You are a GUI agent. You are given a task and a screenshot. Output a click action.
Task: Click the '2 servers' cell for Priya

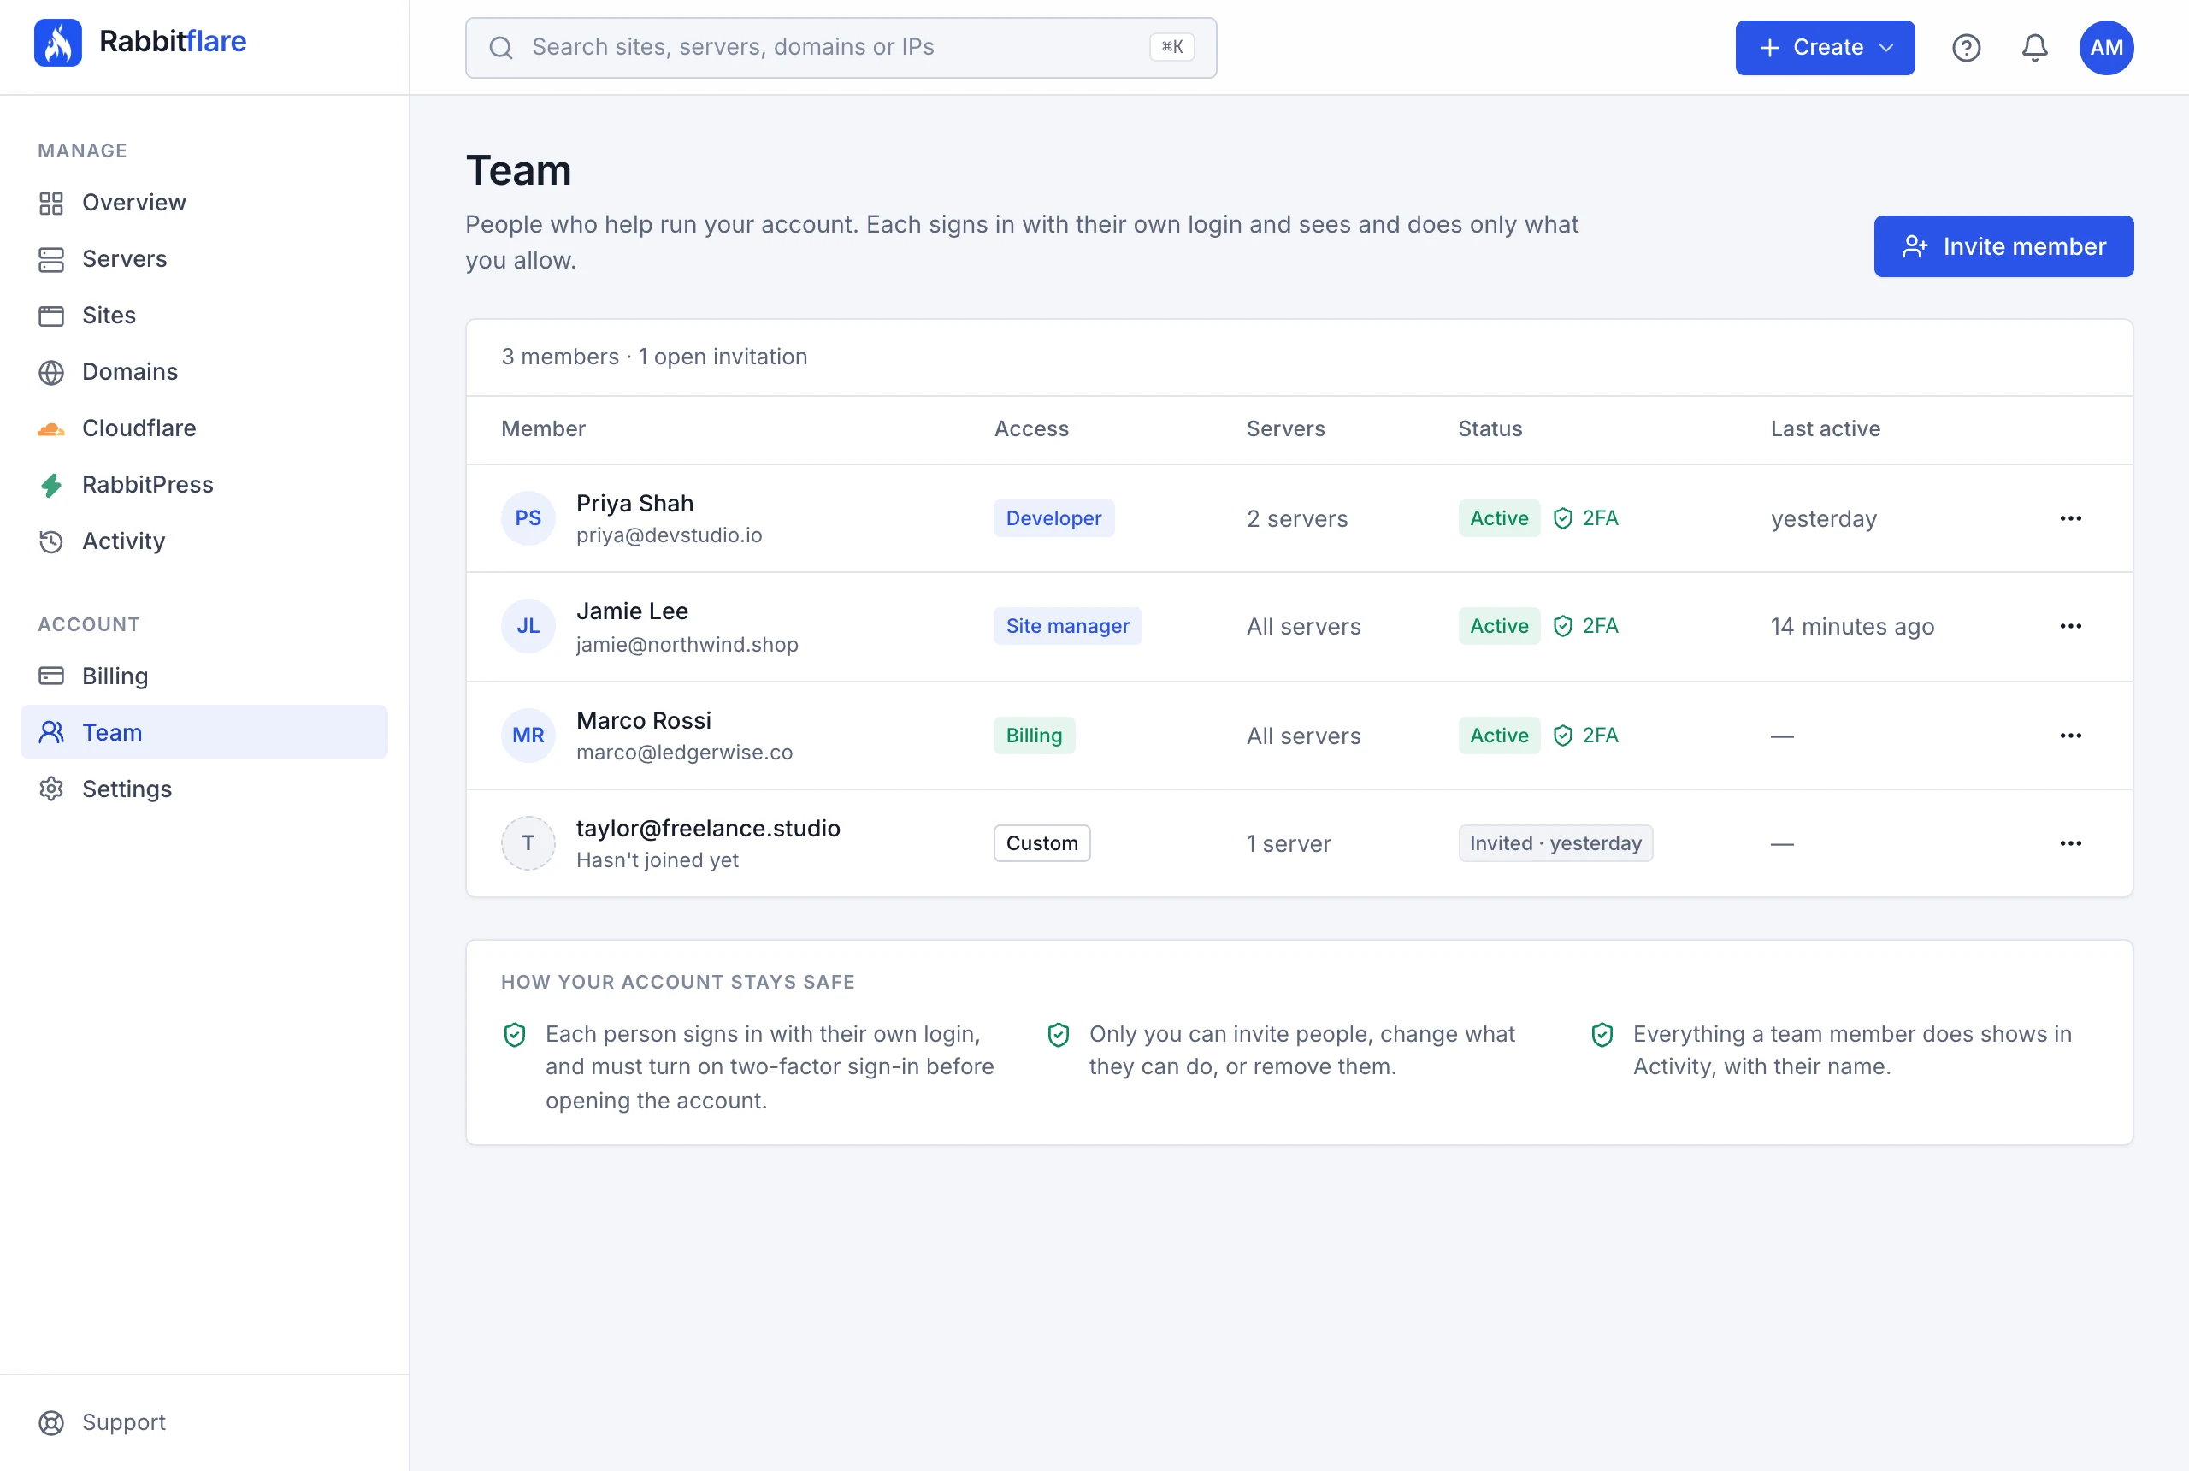point(1296,519)
